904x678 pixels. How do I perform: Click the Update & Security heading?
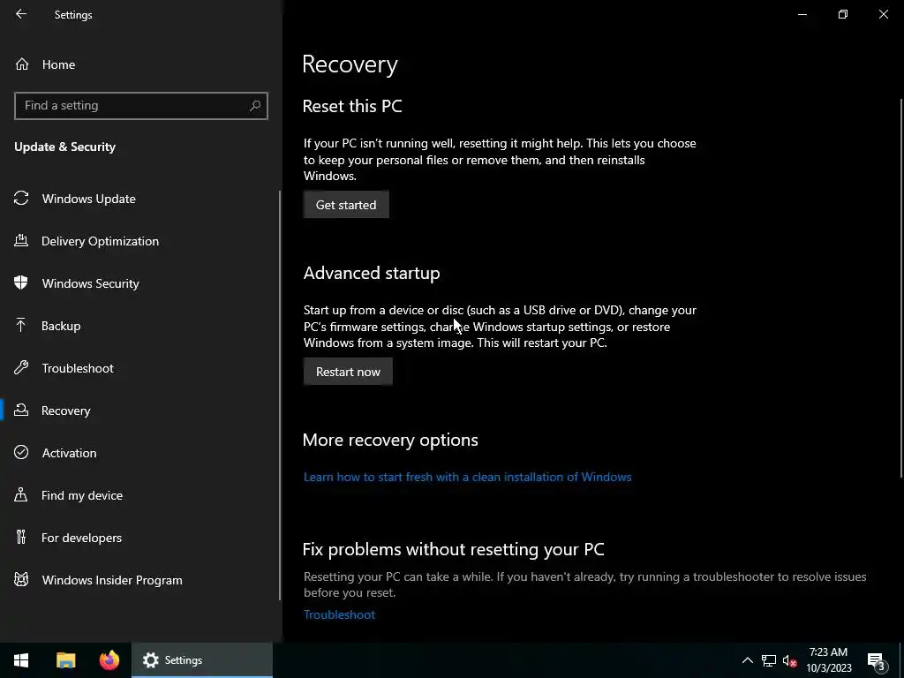(x=64, y=147)
